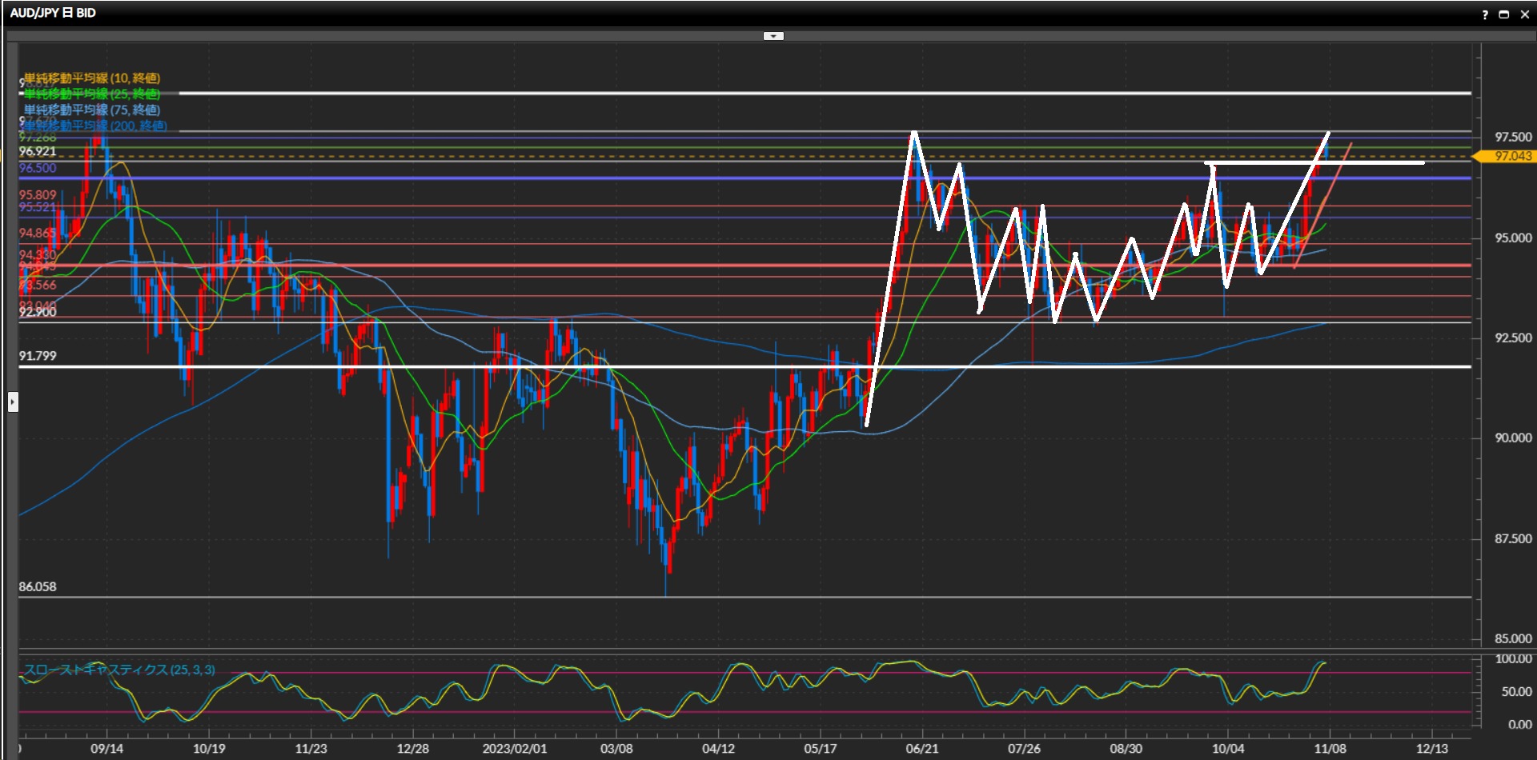Click the 100.00 stochastics scale value
The width and height of the screenshot is (1537, 760).
tap(1513, 659)
